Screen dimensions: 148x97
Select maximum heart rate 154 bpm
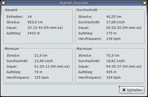(x=113, y=78)
